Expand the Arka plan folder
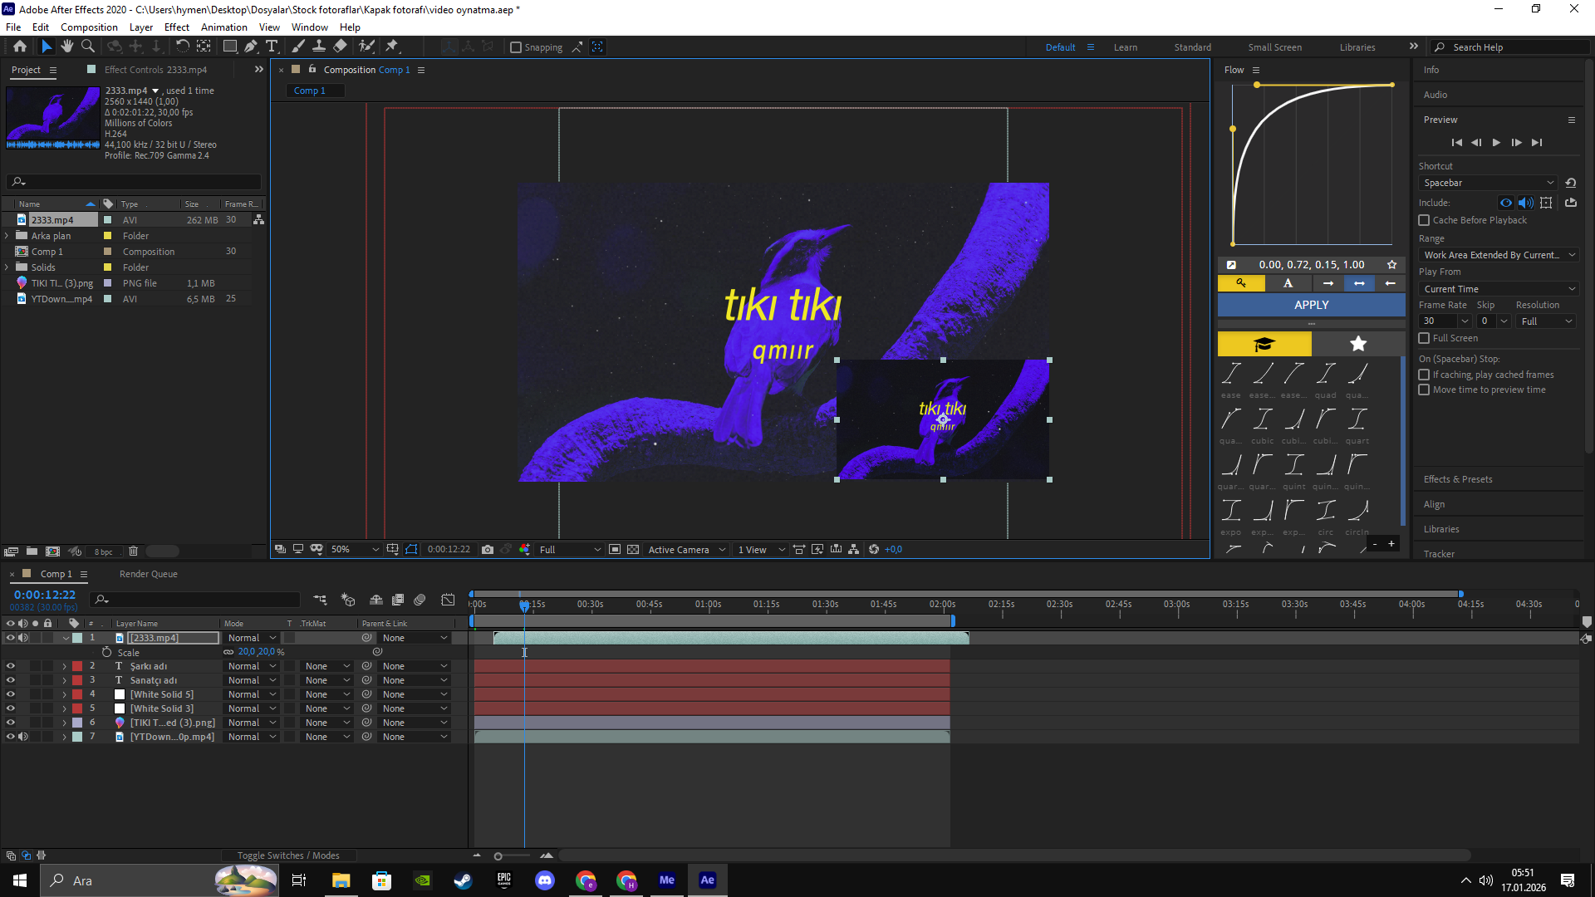 point(7,236)
